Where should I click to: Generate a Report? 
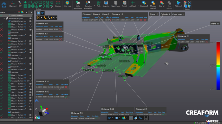pos(124,4)
